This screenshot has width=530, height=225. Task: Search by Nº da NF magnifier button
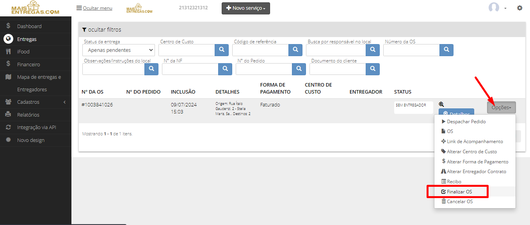tap(225, 69)
